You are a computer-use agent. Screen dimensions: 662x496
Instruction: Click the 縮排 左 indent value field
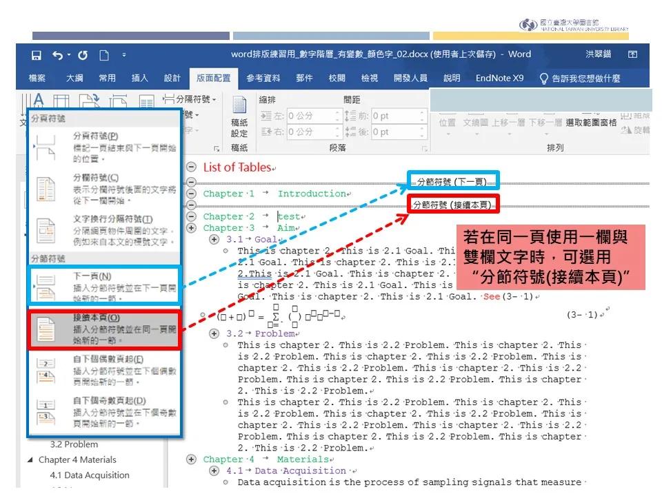[309, 114]
